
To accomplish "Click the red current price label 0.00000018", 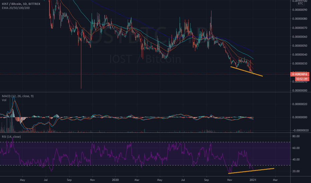I will tap(300, 75).
